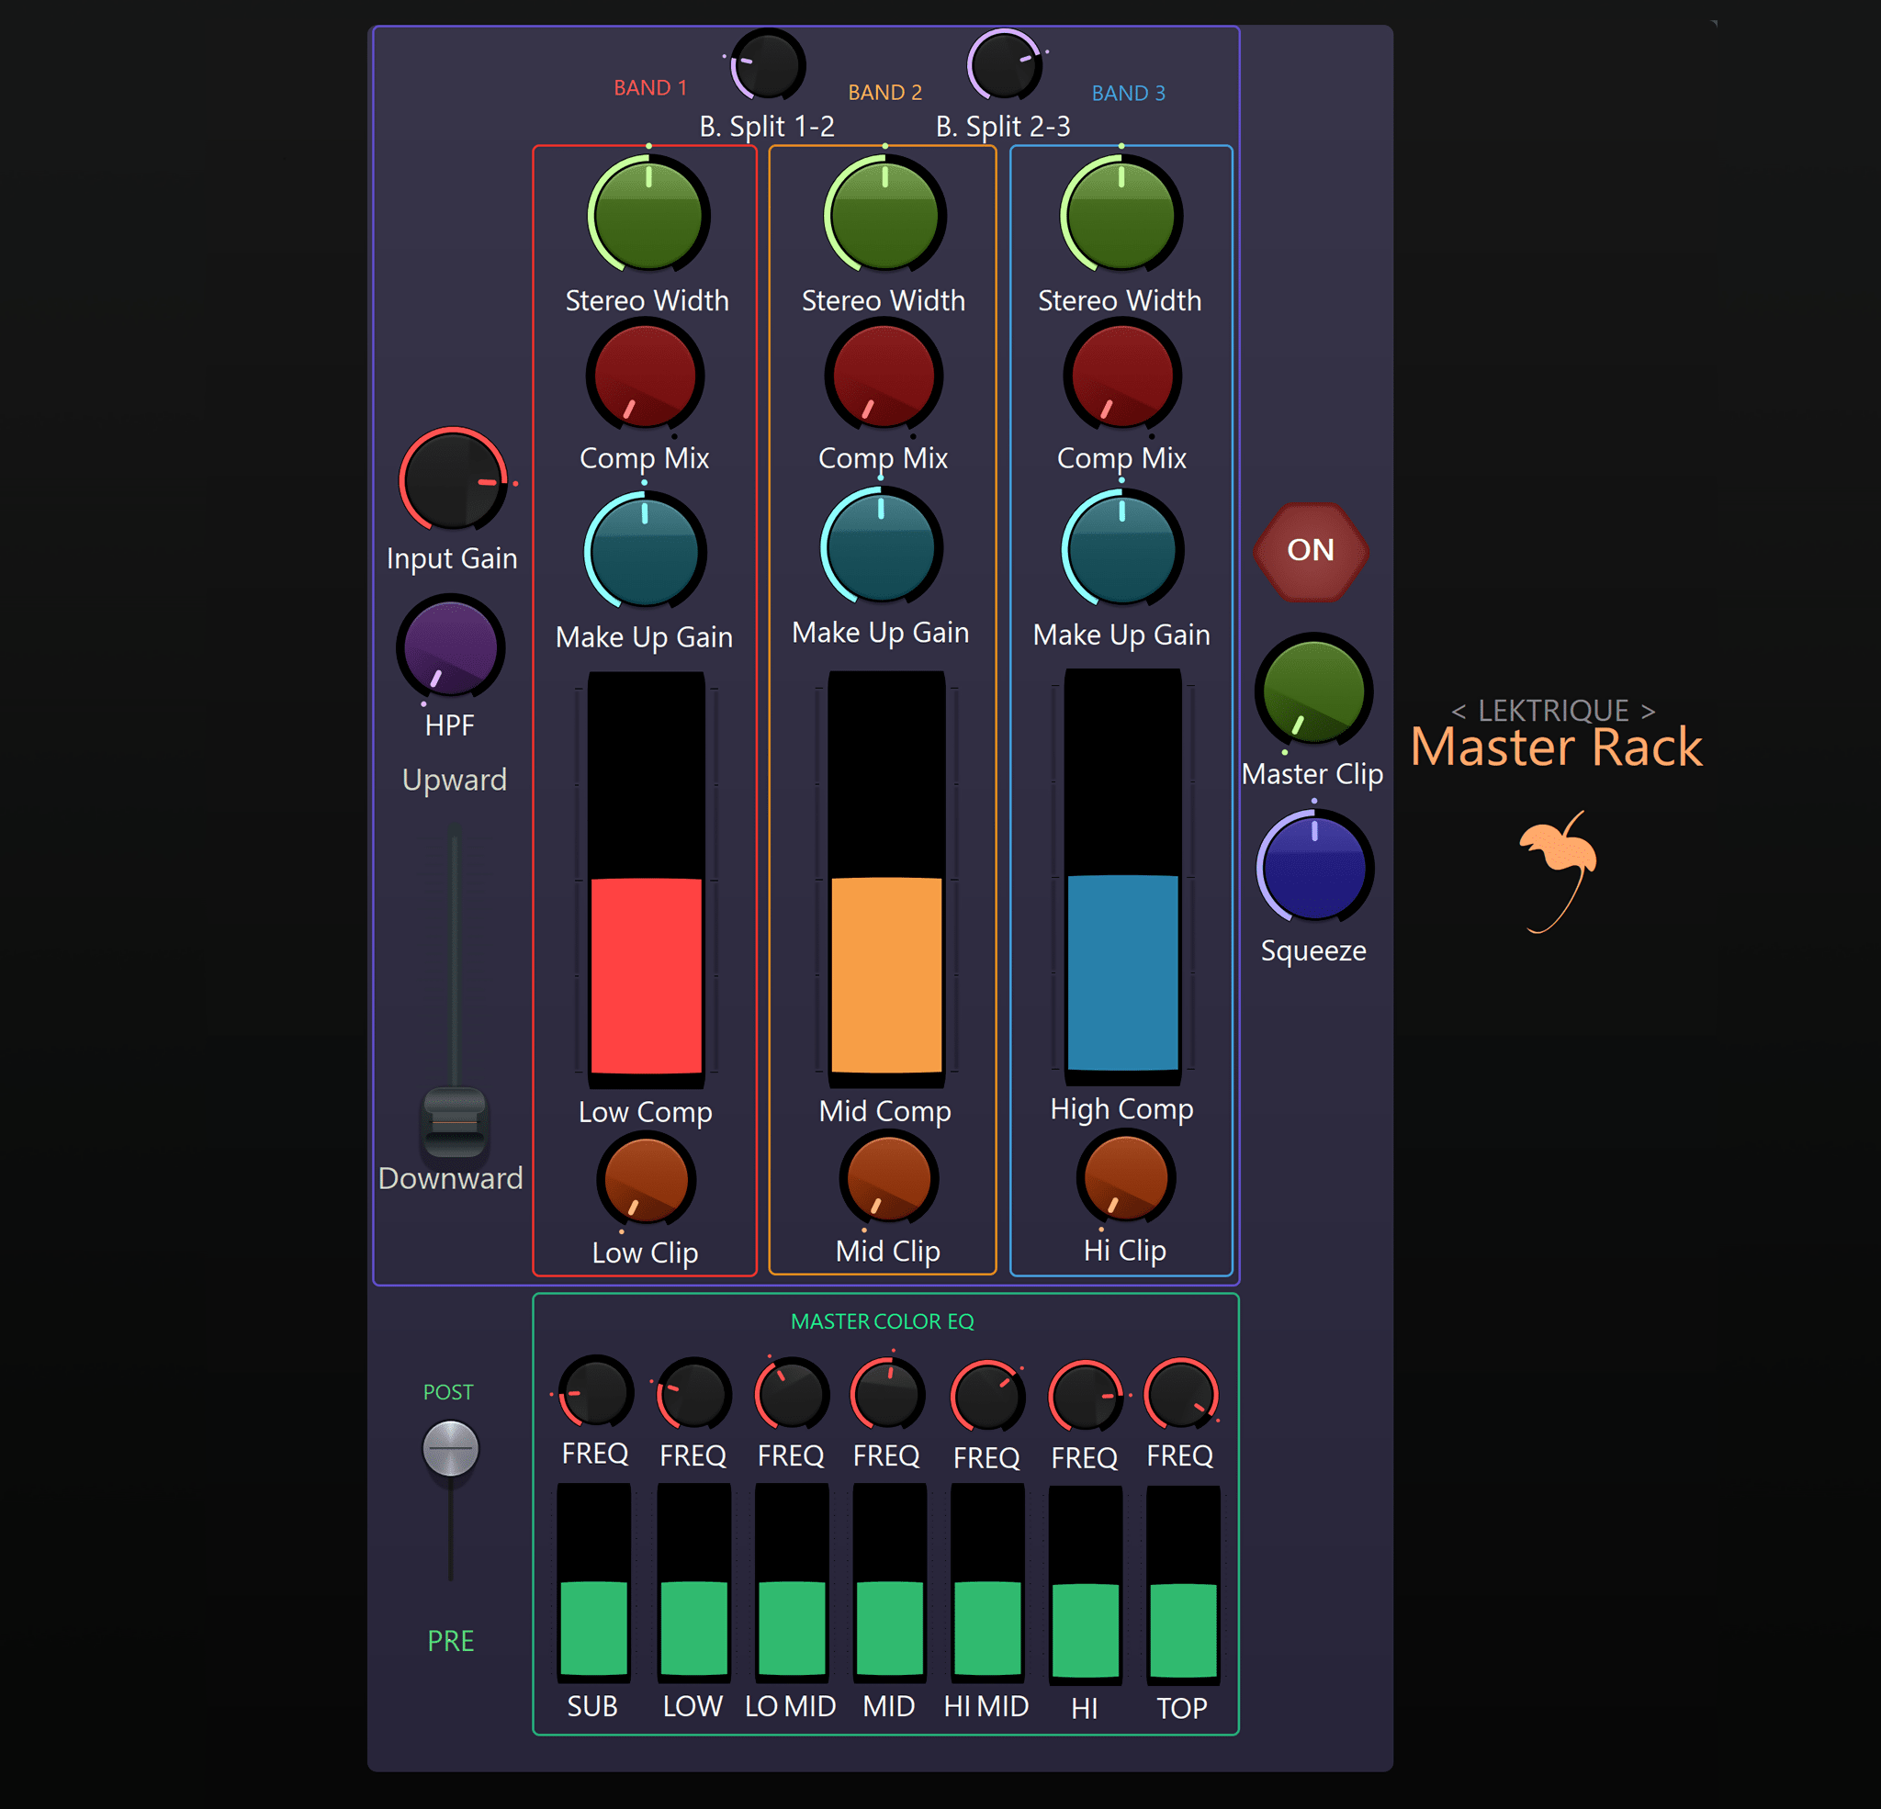Turn the Comp Mix knob on Band 2
This screenshot has height=1809, width=1881.
coord(883,376)
